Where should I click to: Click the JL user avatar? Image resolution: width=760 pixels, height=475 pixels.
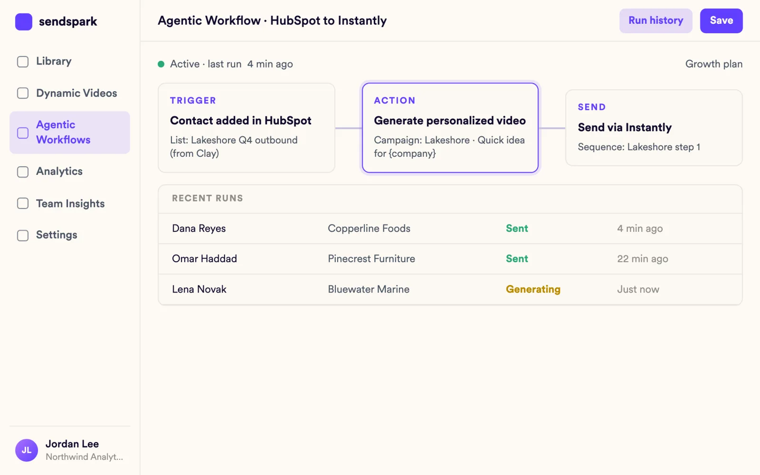27,450
